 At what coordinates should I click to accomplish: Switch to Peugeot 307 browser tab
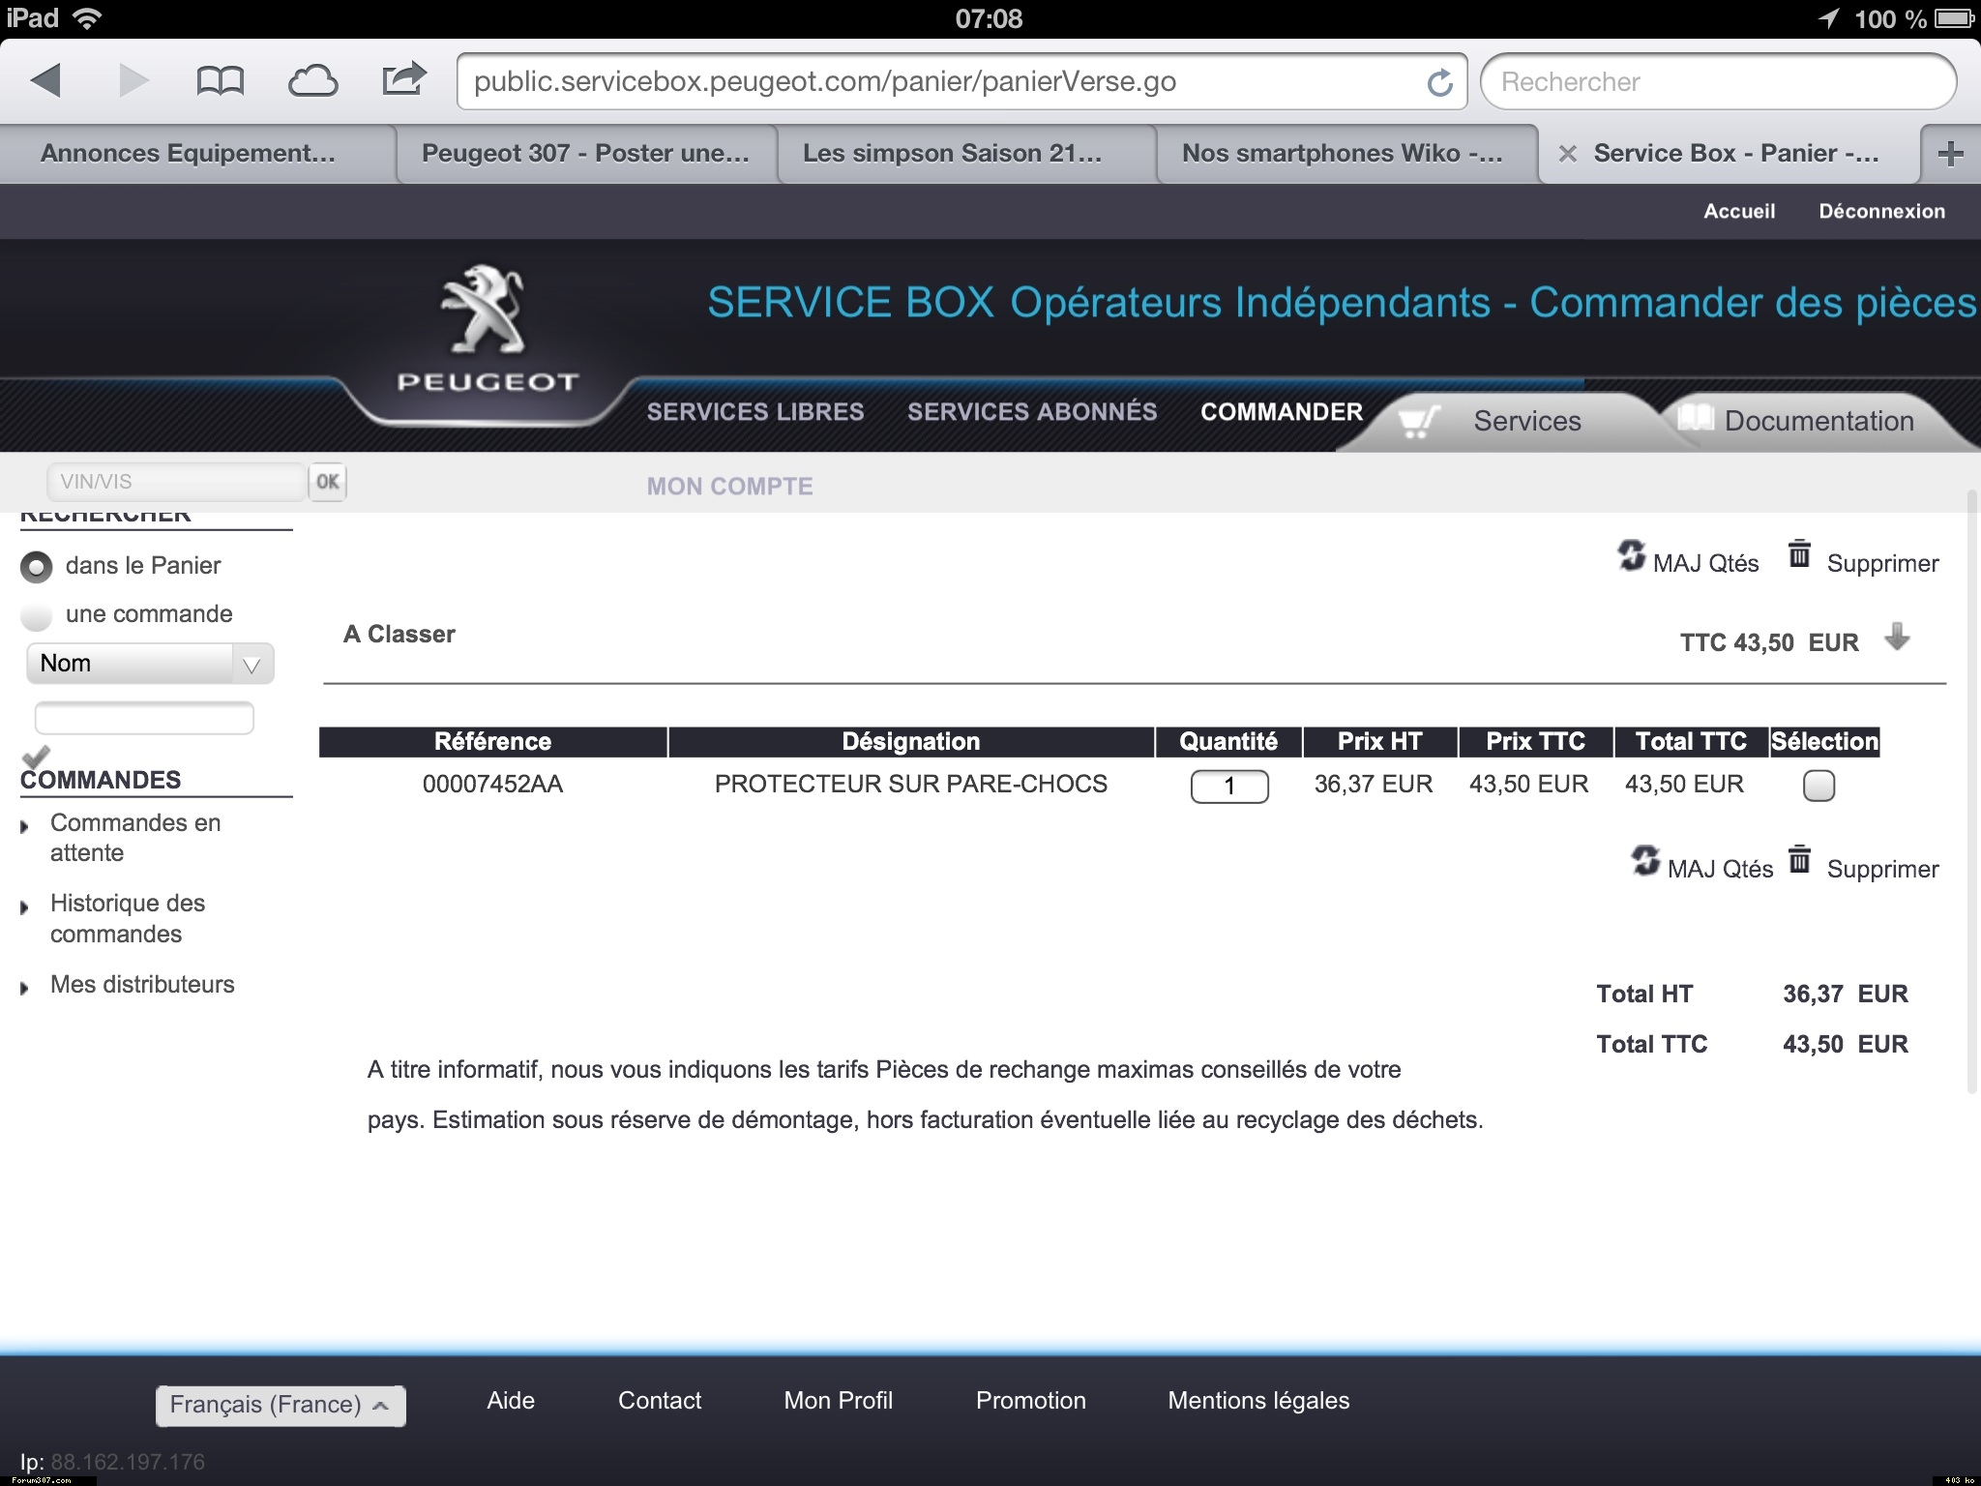point(585,154)
